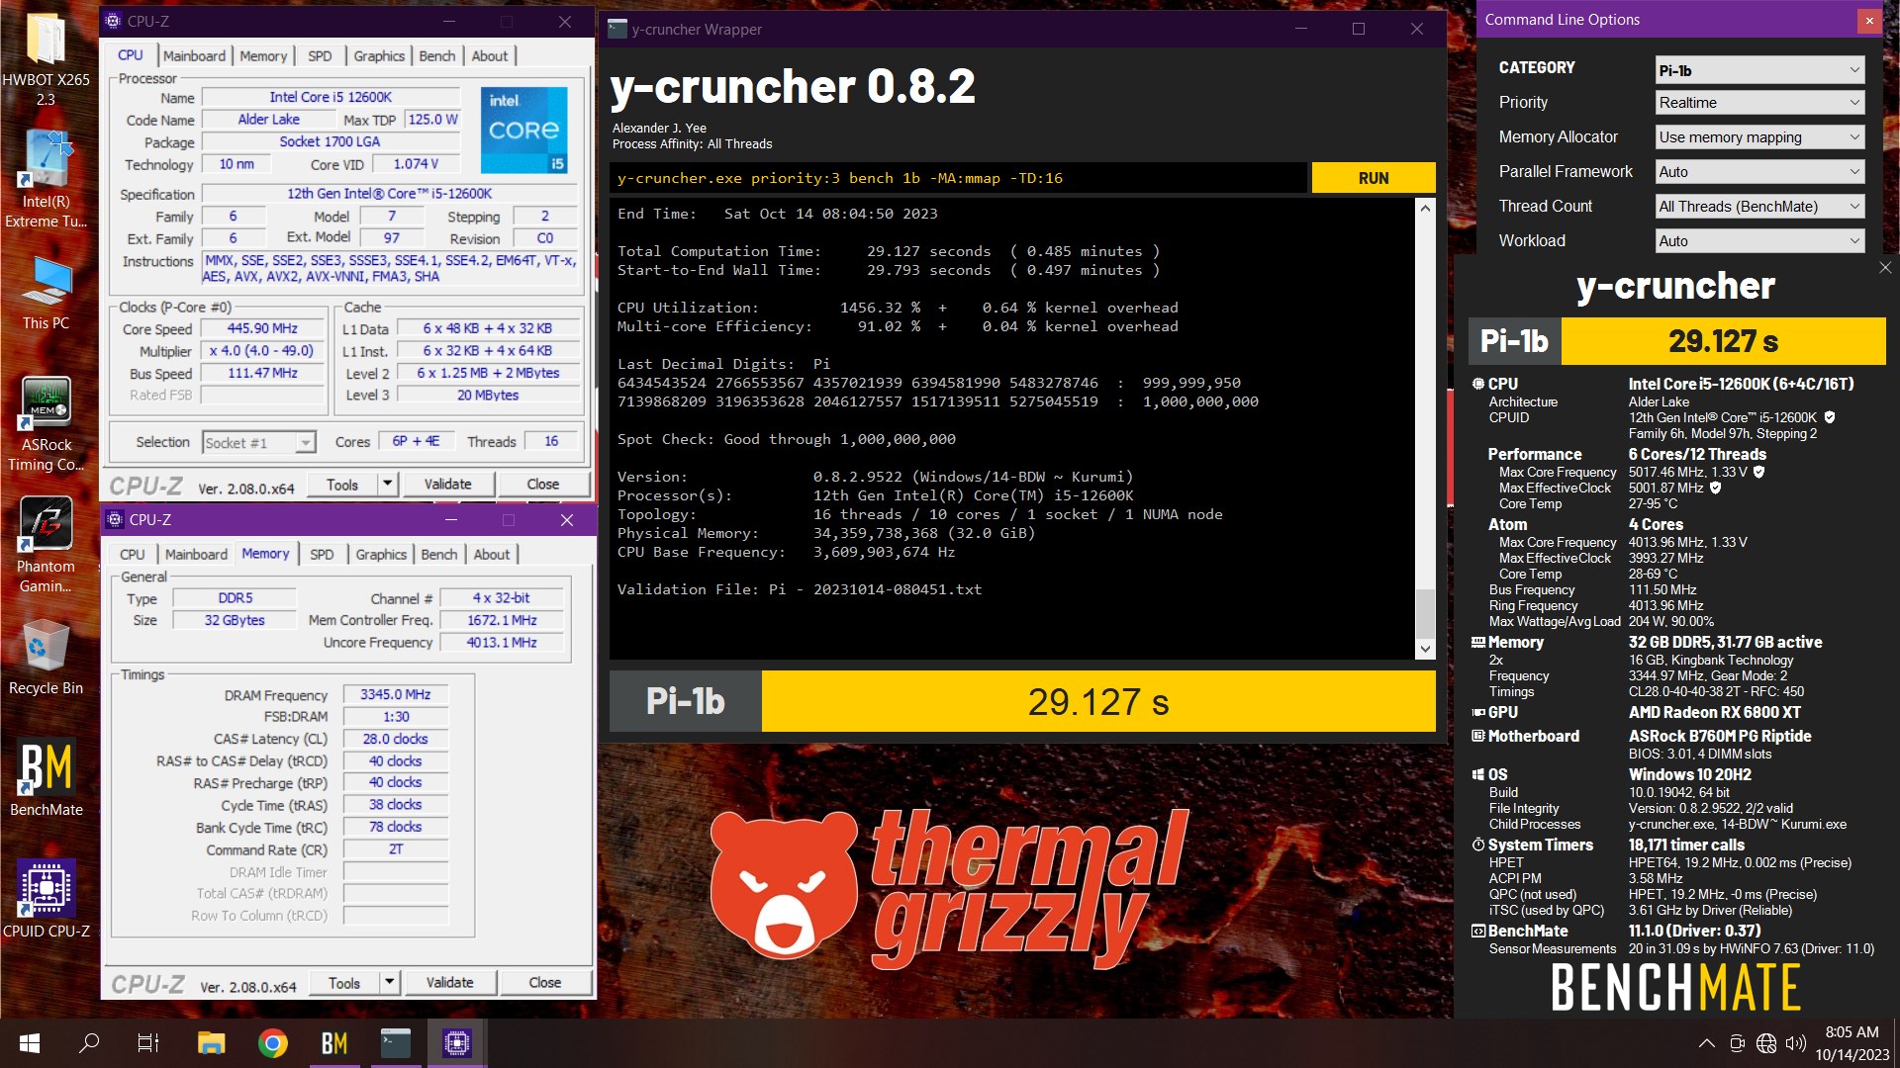Click the Intel Core i5-12600K name field
Viewport: 1900px width, 1068px height.
point(331,97)
